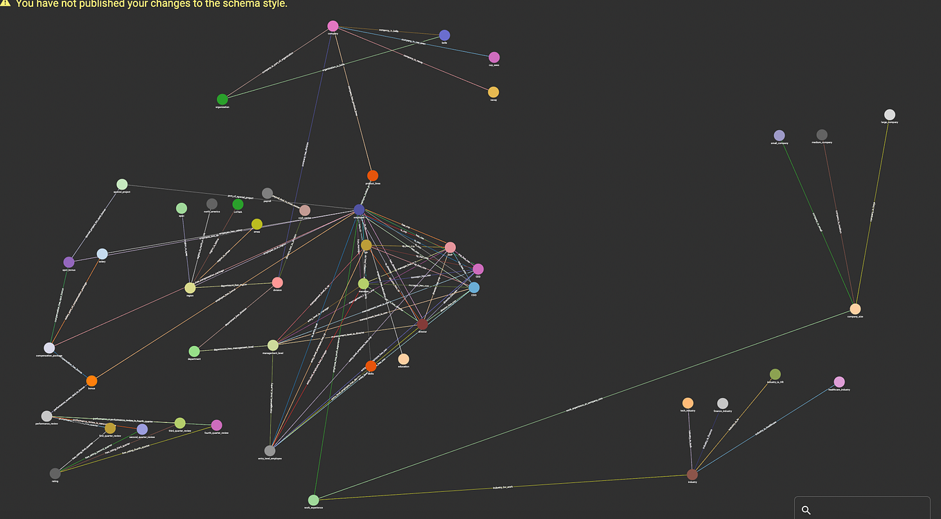Click the search input field

pyautogui.click(x=866, y=509)
